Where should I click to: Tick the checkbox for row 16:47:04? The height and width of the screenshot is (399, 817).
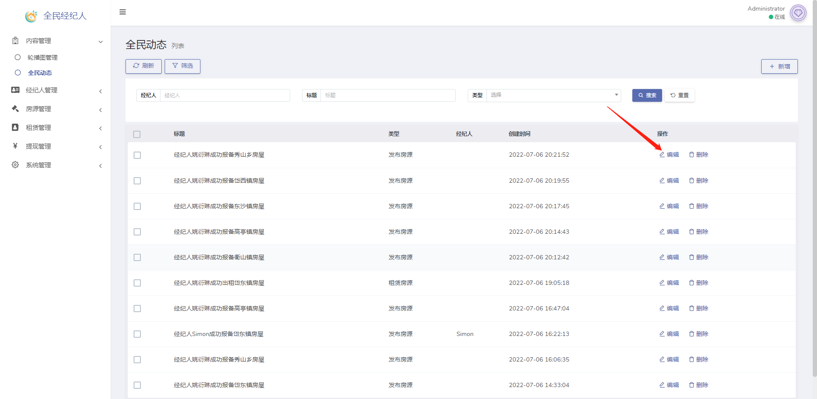click(x=137, y=309)
